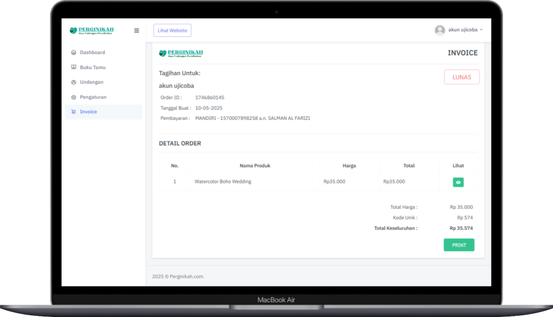The width and height of the screenshot is (553, 317).
Task: Open the Pengaturan menu item
Action: pyautogui.click(x=103, y=97)
